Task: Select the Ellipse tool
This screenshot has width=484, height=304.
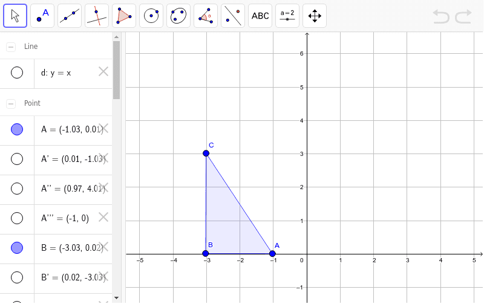Action: 178,16
